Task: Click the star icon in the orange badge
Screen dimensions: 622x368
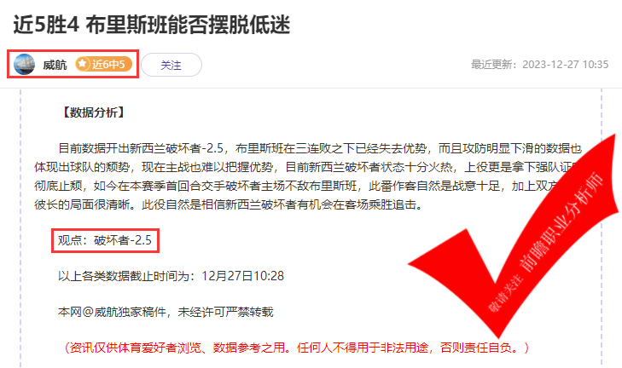Action: 83,64
